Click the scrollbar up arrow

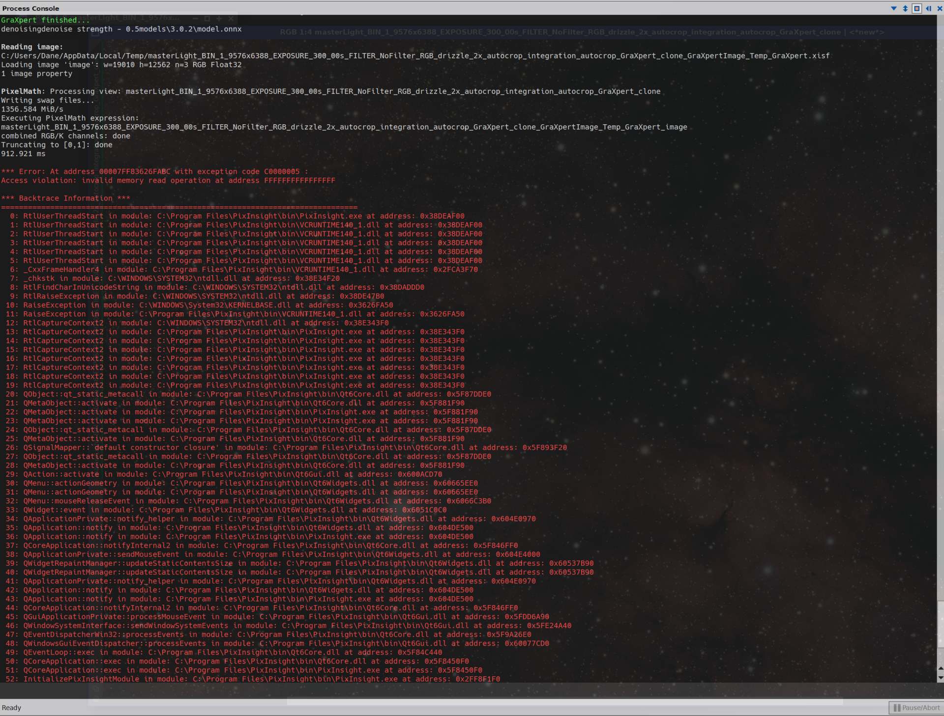point(941,668)
